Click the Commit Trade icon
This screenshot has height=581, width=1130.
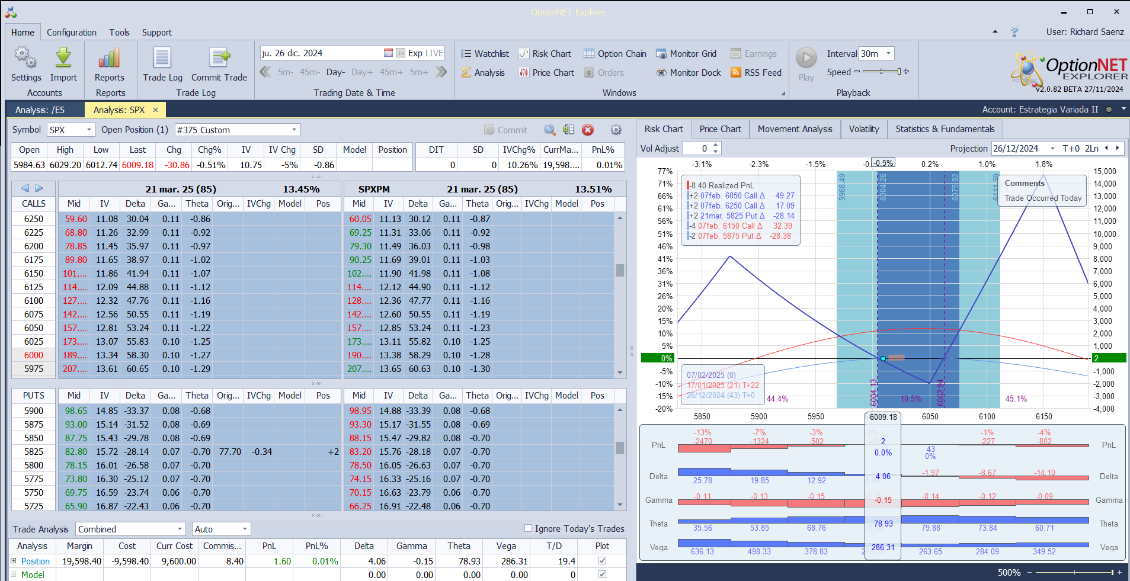(219, 58)
